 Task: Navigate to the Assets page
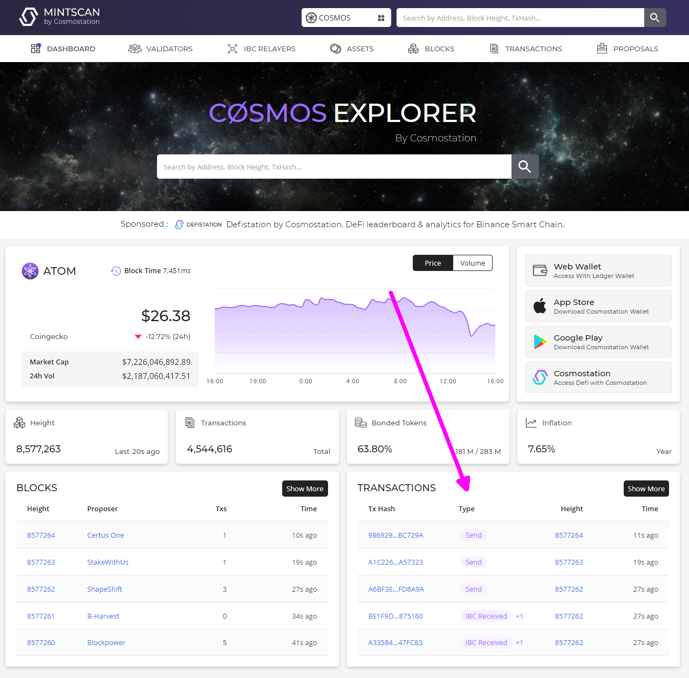coord(352,49)
